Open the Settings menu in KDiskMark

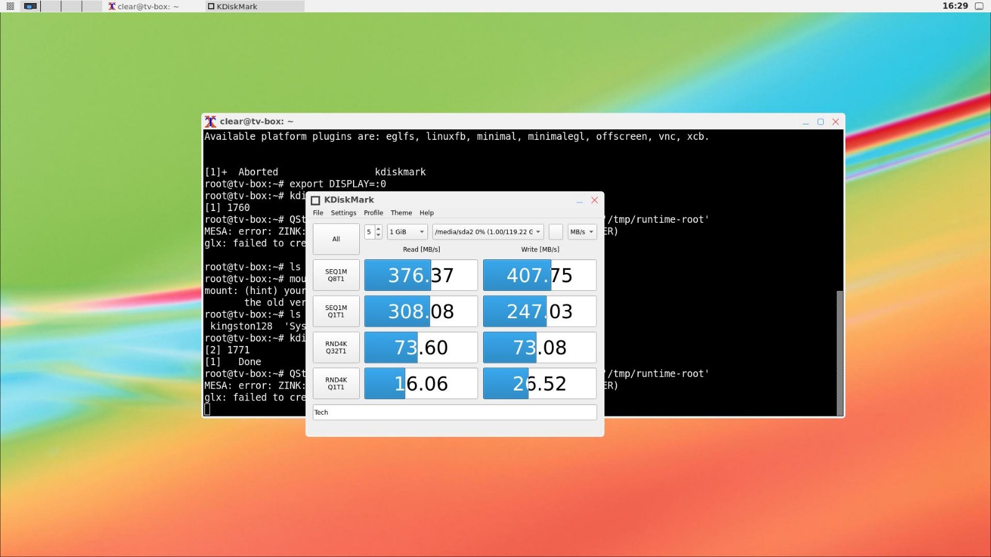[343, 213]
